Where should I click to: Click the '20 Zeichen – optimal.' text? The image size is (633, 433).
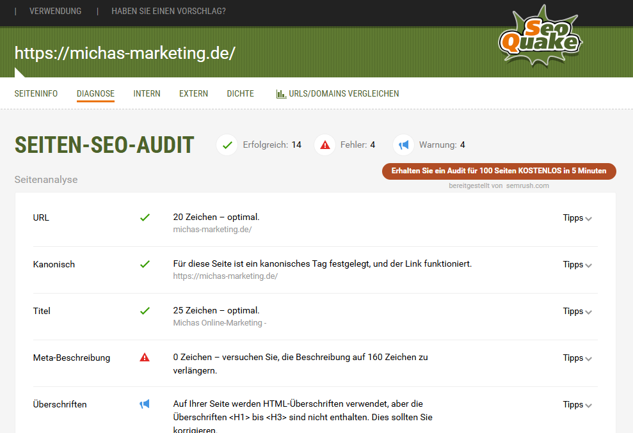coord(216,217)
